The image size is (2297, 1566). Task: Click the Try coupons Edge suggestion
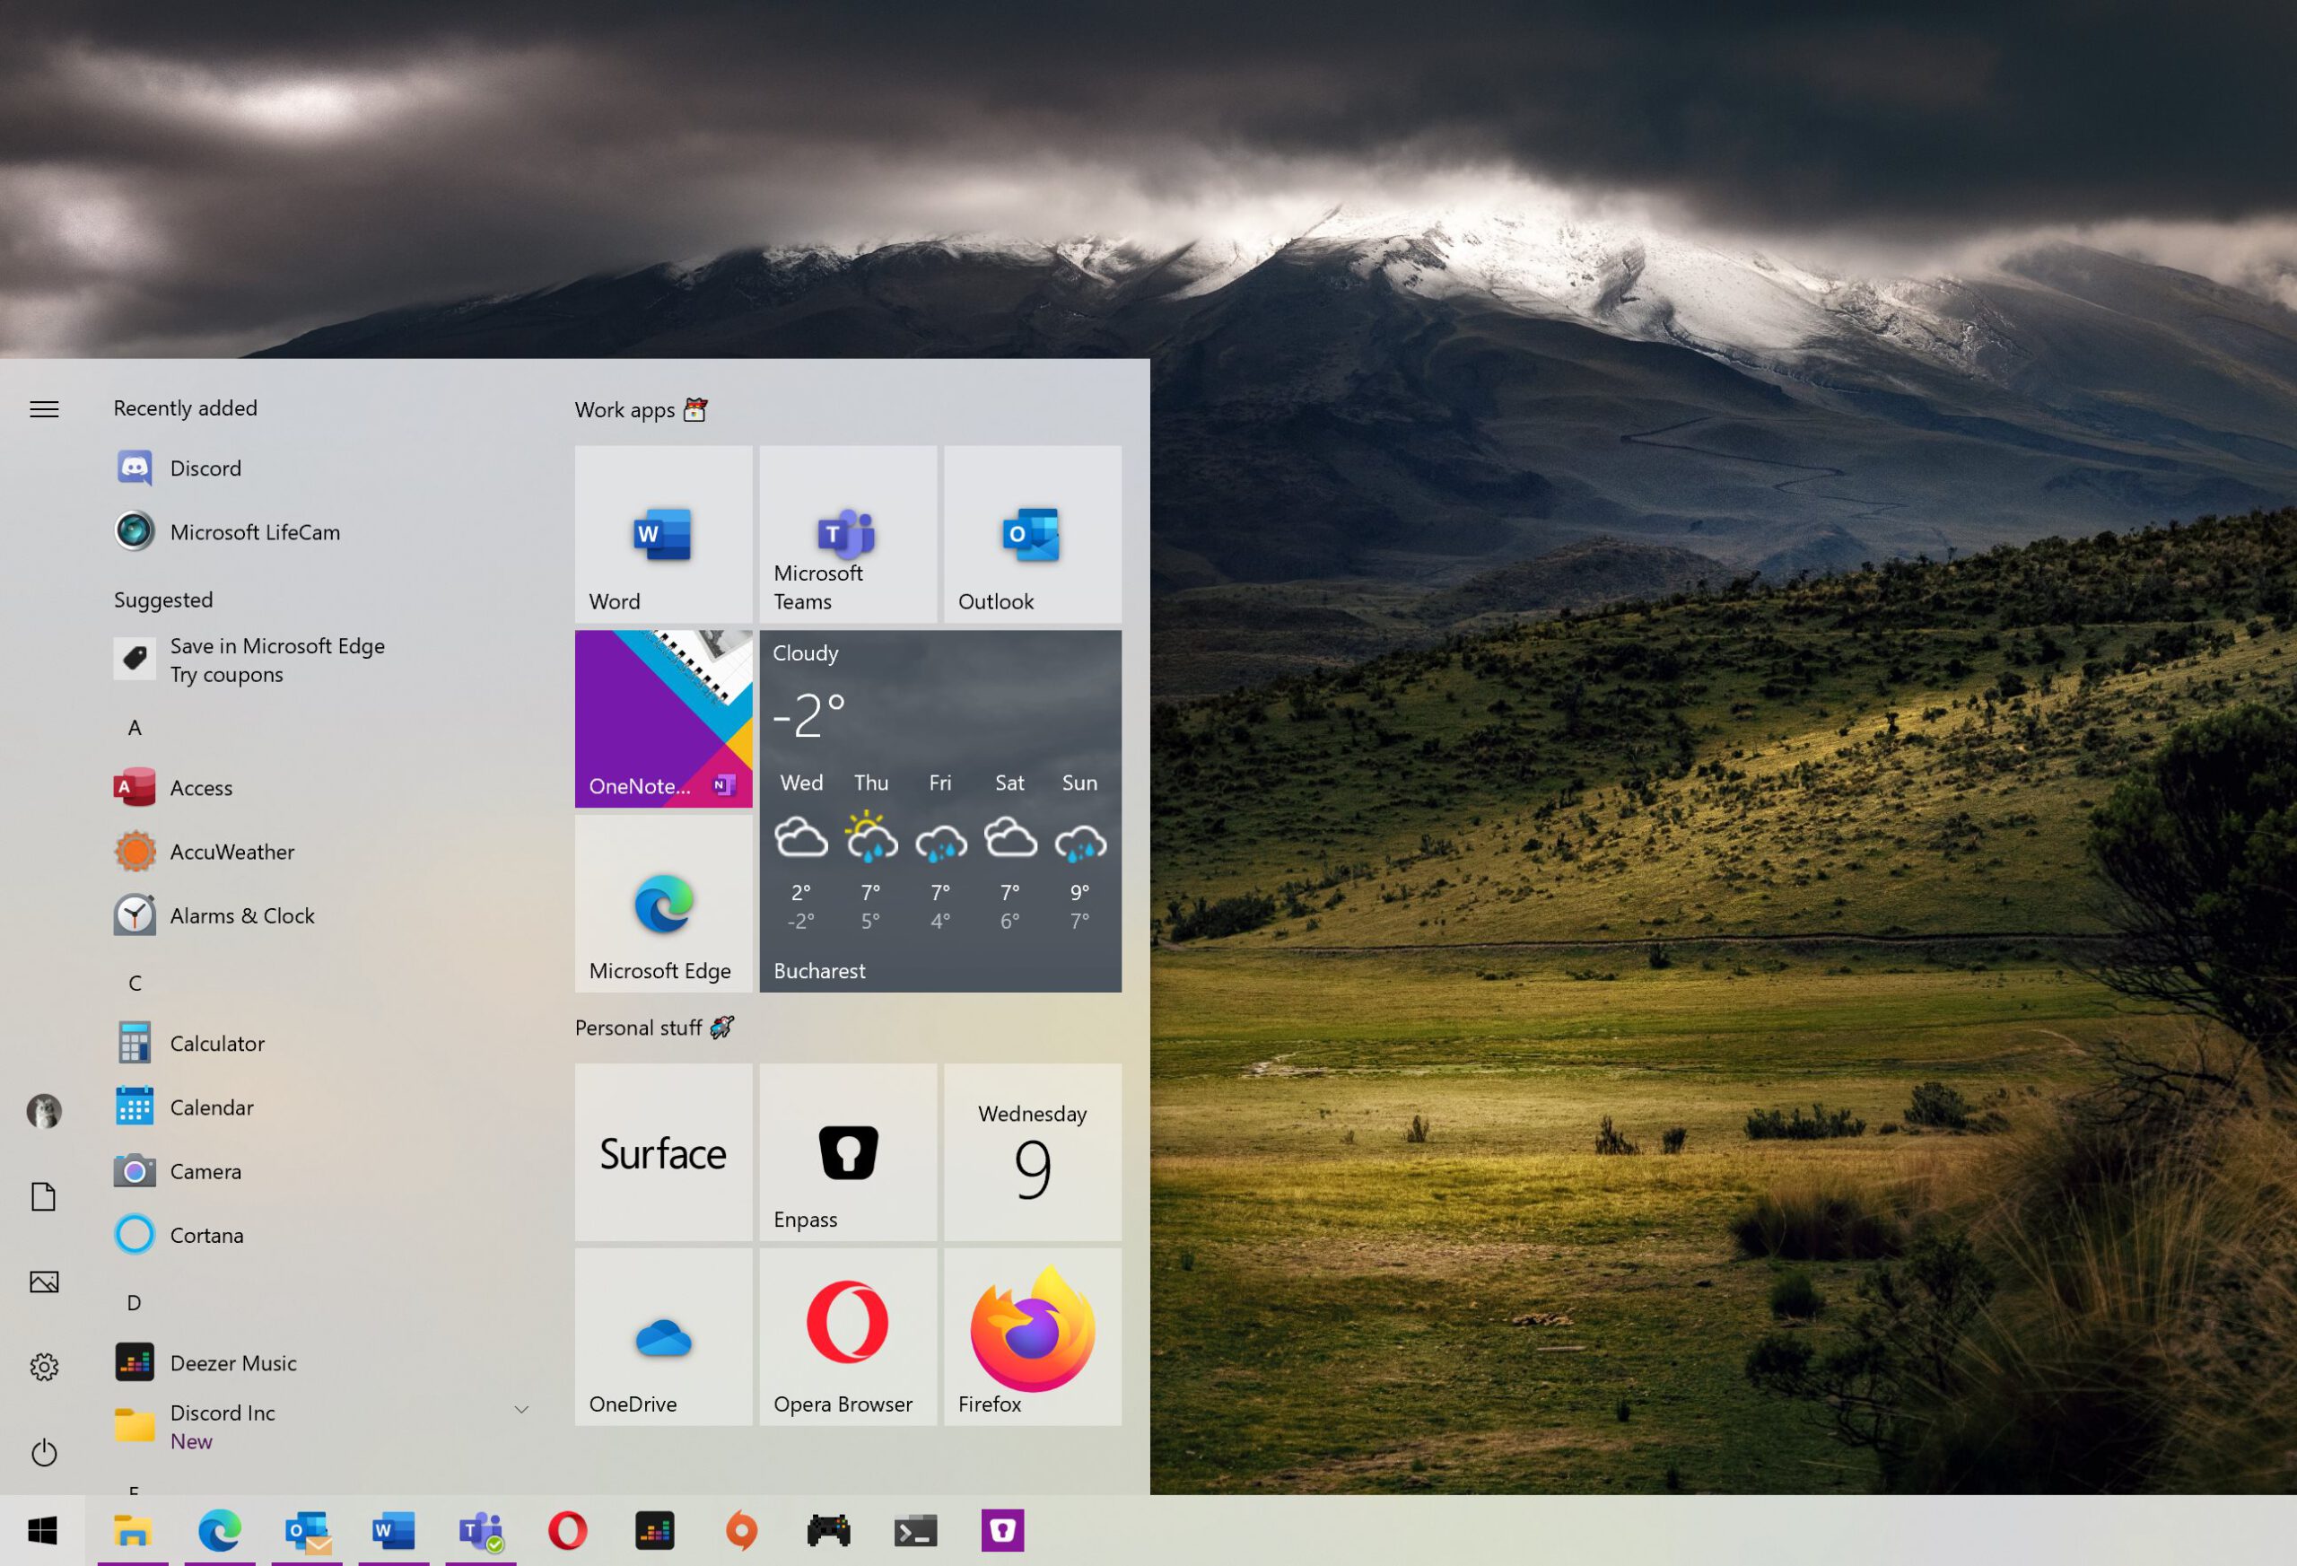coord(276,660)
